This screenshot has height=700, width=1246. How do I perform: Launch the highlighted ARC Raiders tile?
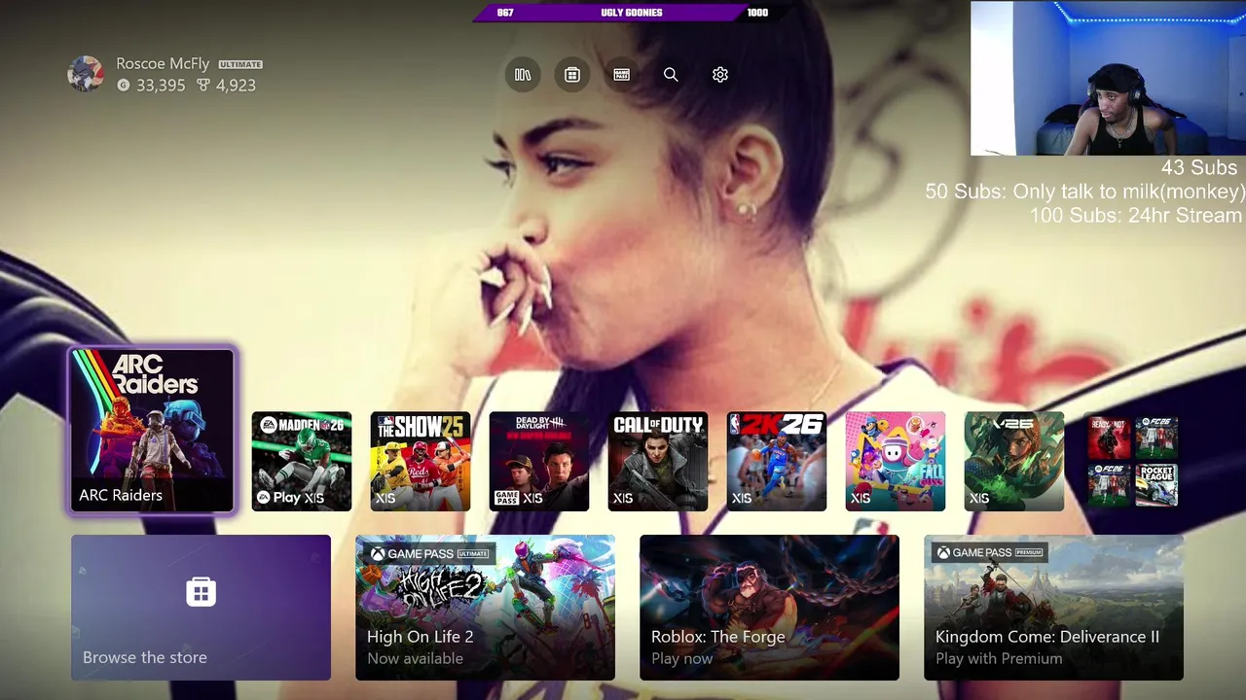click(152, 430)
